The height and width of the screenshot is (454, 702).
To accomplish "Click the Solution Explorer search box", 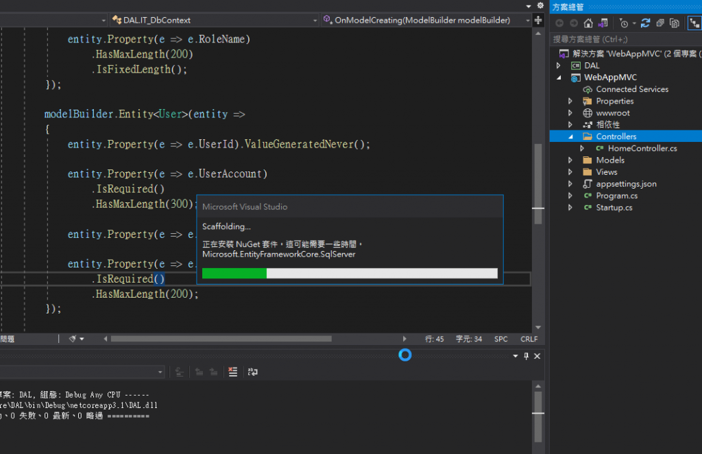I will [x=624, y=39].
